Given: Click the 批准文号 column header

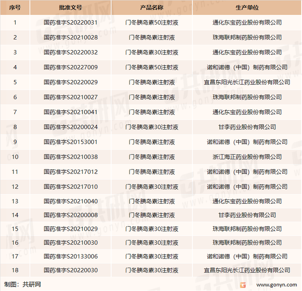Looking at the screenshot, I should pyautogui.click(x=70, y=8).
